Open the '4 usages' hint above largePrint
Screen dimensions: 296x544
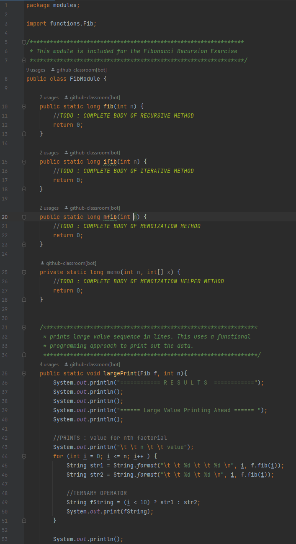pos(49,364)
